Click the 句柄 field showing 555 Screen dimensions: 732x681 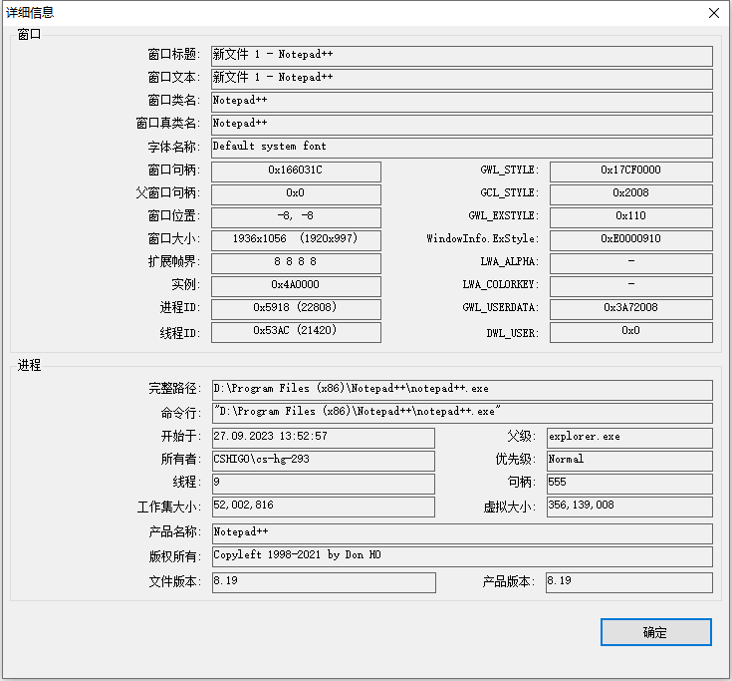pyautogui.click(x=629, y=484)
